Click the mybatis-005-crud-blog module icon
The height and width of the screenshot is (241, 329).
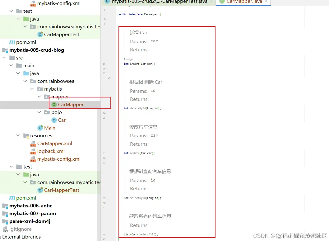5,50
